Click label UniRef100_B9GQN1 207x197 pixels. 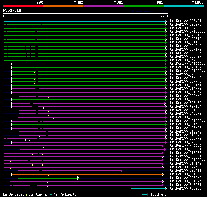[186, 156]
